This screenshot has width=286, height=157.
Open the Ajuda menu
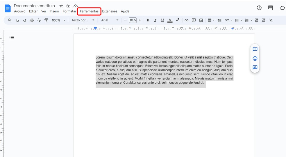tap(125, 11)
